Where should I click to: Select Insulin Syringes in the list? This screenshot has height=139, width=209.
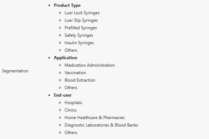coord(79,43)
